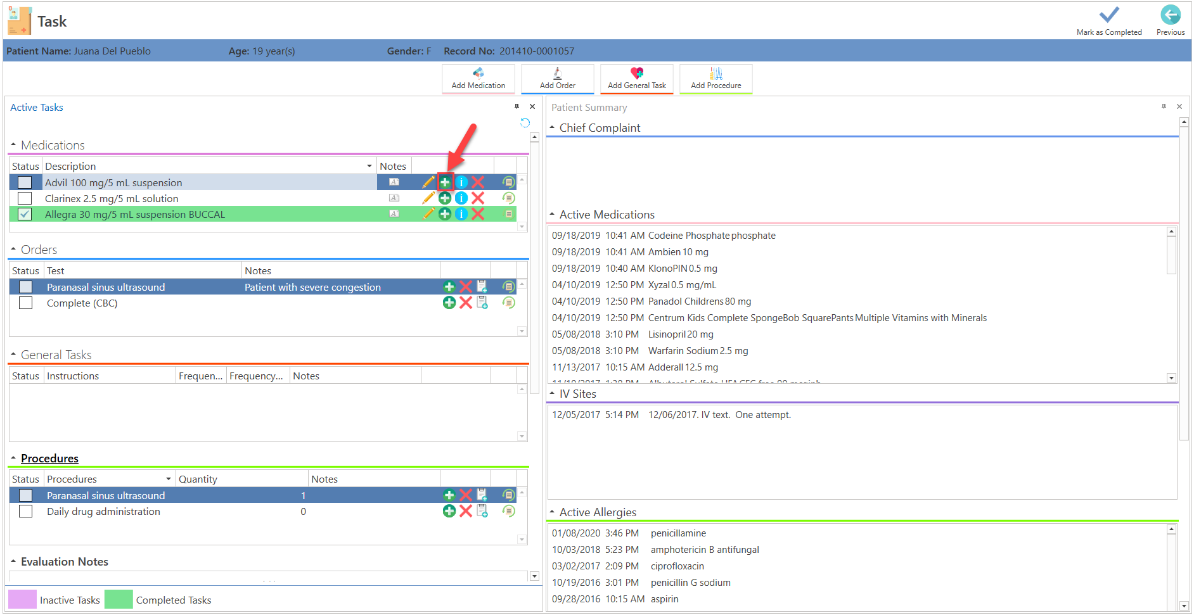The image size is (1194, 615).
Task: Pin the Patient Summary panel
Action: 1164,106
